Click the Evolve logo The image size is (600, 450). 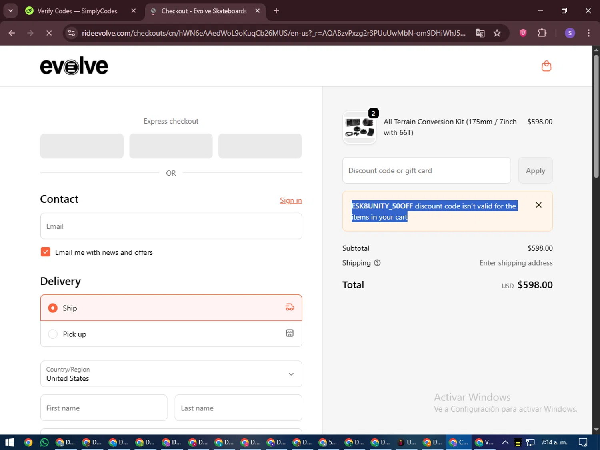click(x=74, y=66)
